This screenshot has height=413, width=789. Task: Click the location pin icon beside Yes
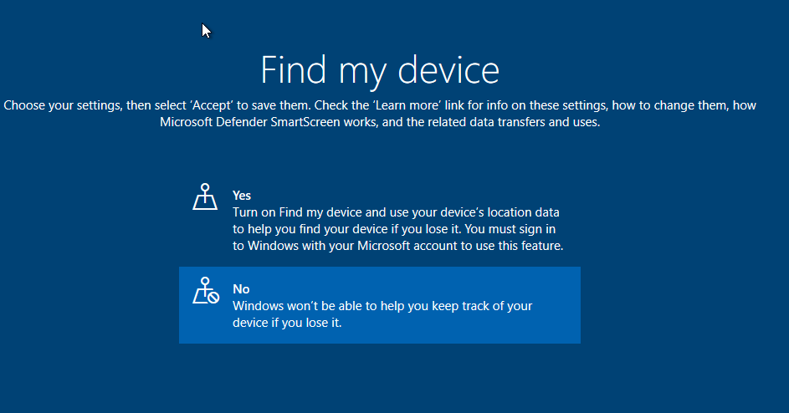click(x=205, y=197)
